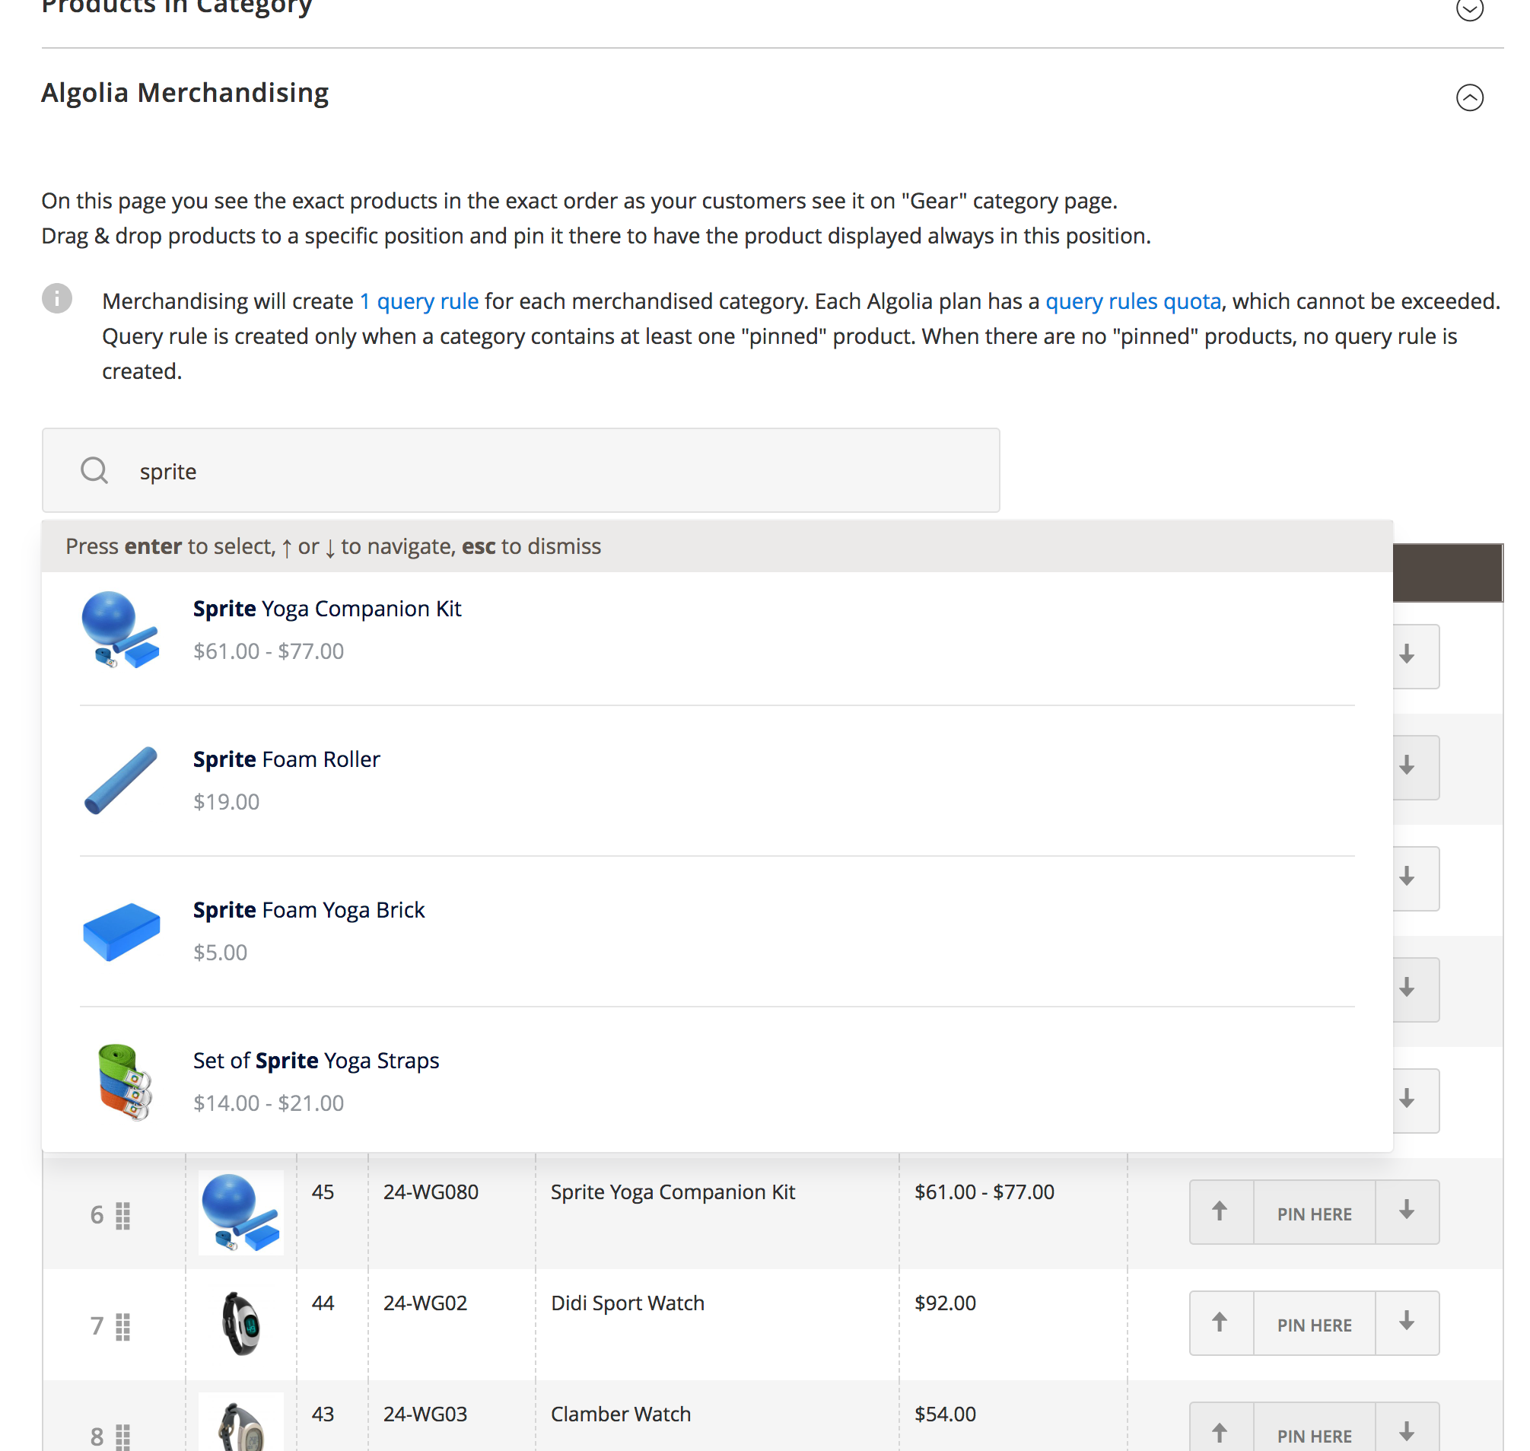Click the search magnifier icon
This screenshot has width=1530, height=1451.
click(94, 470)
